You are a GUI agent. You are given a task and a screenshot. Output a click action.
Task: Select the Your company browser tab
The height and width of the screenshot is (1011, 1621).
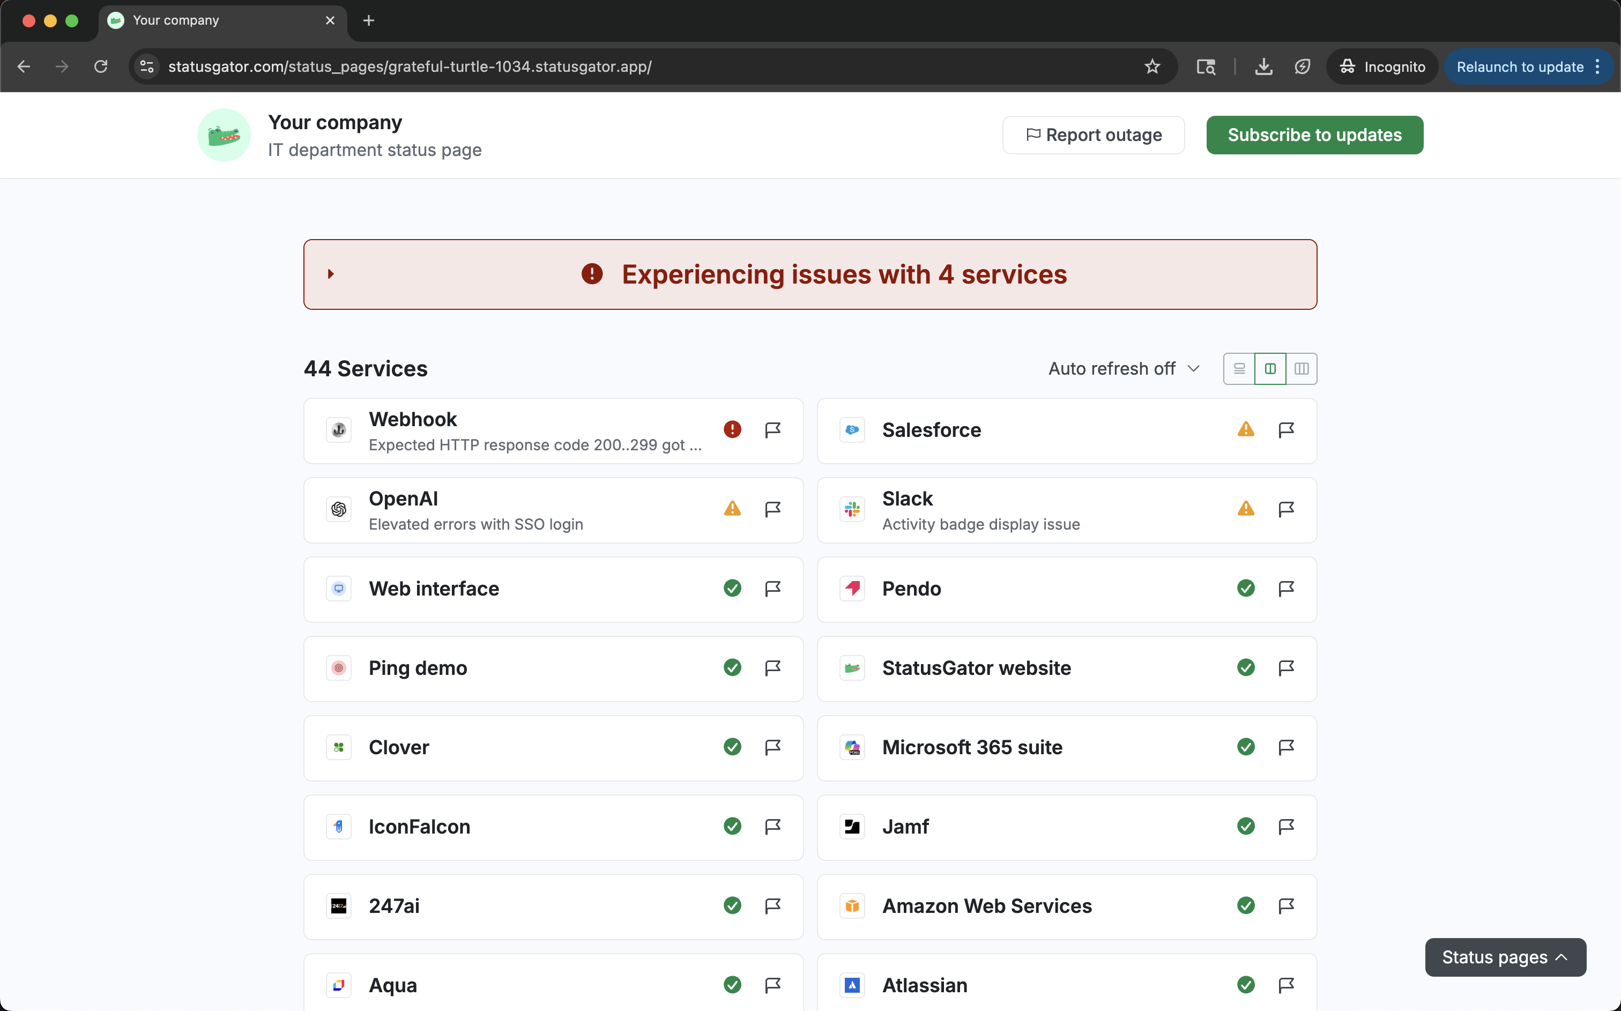tap(176, 21)
